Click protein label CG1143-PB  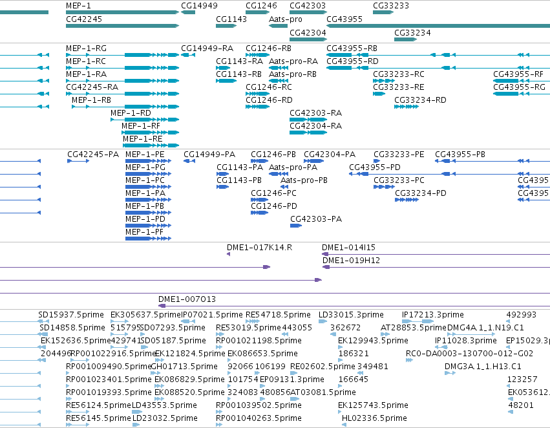pos(239,180)
